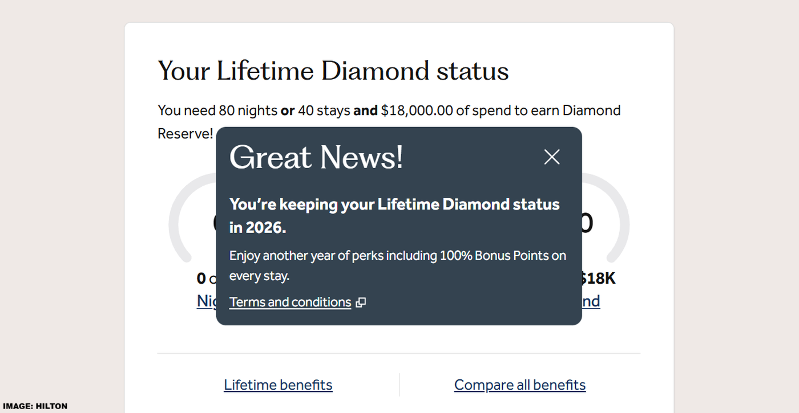Click the large spend number right of popup

click(588, 223)
